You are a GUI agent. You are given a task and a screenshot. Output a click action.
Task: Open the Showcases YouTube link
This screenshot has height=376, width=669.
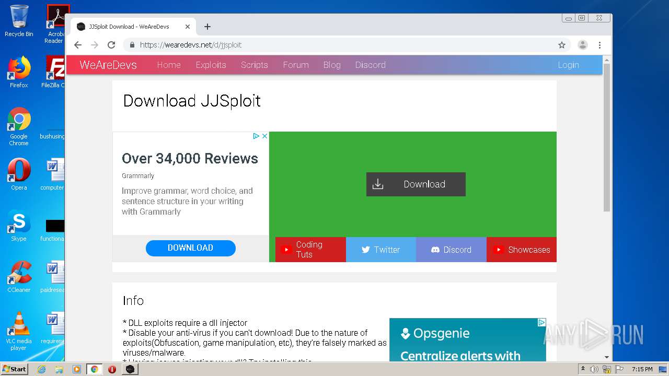pos(522,250)
